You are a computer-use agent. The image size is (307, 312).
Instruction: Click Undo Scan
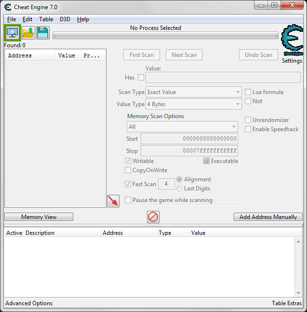258,54
